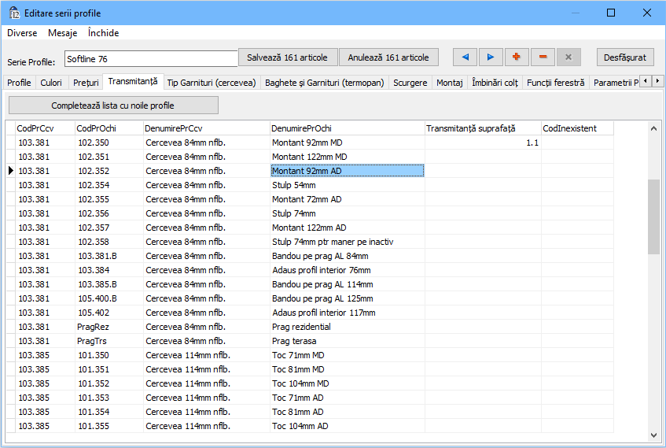The height and width of the screenshot is (448, 666).
Task: Open the Mesaje menu
Action: click(62, 33)
